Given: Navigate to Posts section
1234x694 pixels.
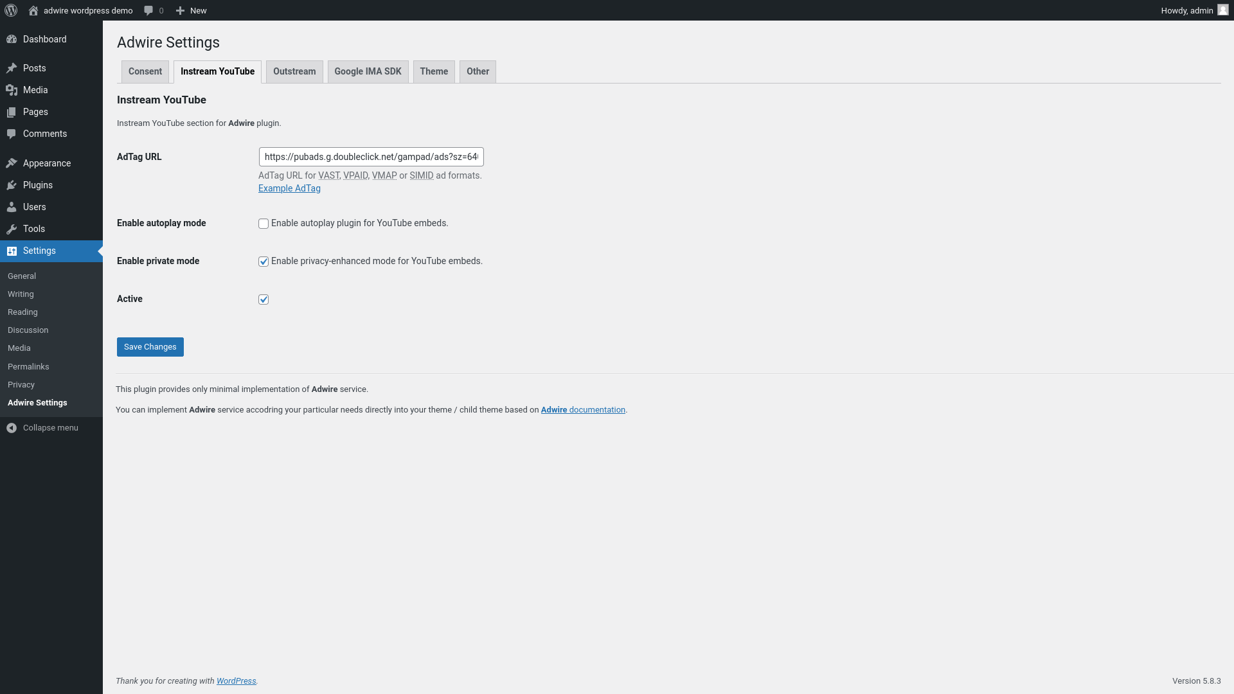Looking at the screenshot, I should click(x=35, y=67).
